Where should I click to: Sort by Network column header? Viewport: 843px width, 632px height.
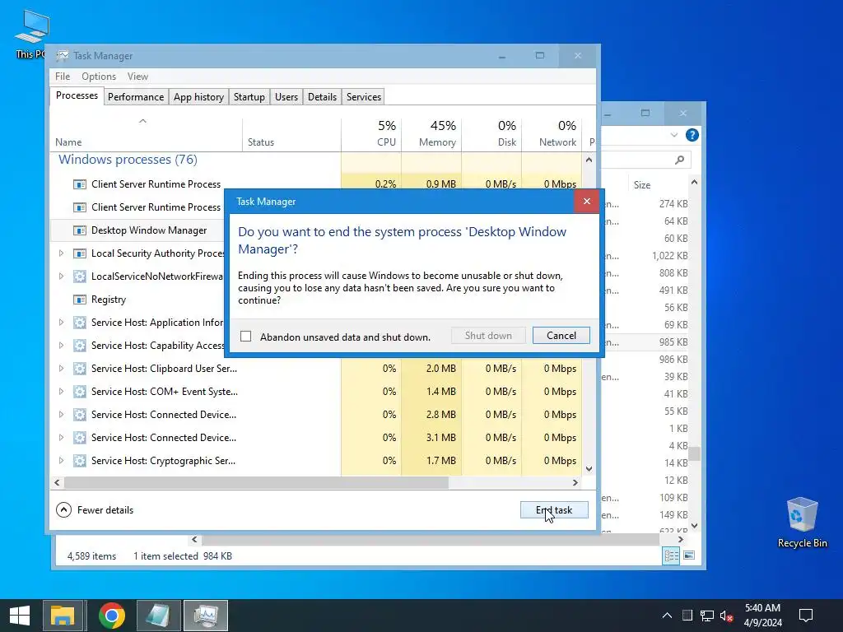coord(552,134)
